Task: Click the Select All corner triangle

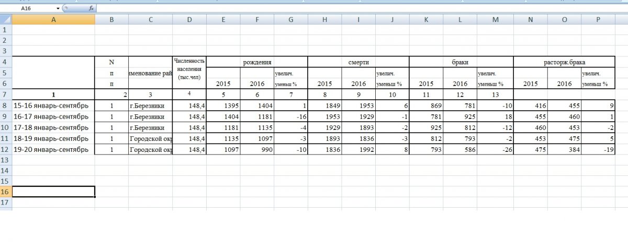Action: coord(6,20)
